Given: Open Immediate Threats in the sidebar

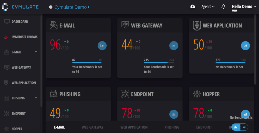Looking at the screenshot, I should (24, 37).
